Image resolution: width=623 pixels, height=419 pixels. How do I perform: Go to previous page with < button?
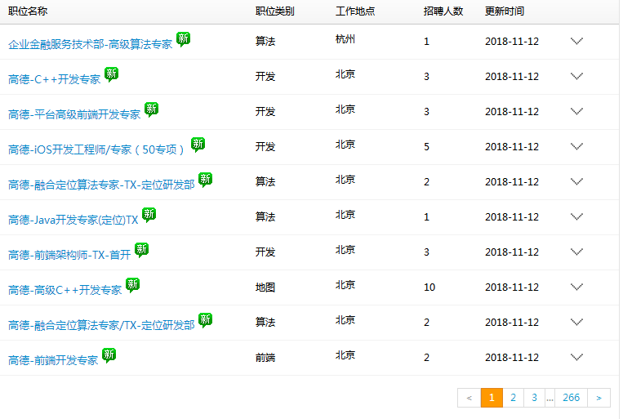[469, 398]
